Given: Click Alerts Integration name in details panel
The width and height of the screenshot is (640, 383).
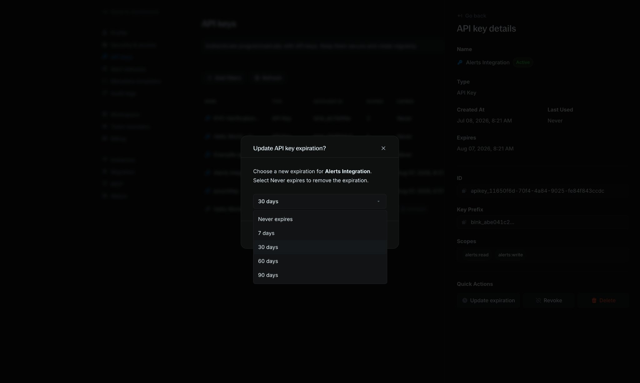Looking at the screenshot, I should coord(487,62).
